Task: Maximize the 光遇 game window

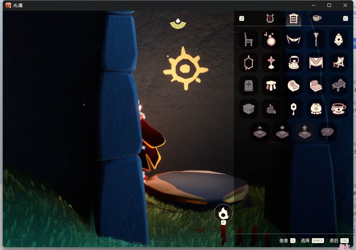Action: tap(329, 5)
